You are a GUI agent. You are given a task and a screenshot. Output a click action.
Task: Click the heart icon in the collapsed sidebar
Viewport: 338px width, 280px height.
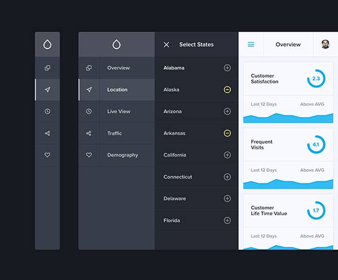[x=47, y=155]
